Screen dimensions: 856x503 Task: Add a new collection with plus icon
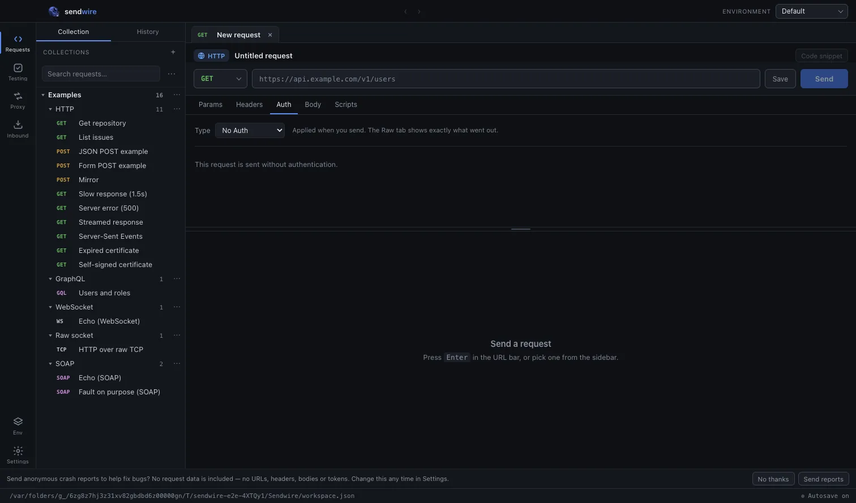point(173,52)
